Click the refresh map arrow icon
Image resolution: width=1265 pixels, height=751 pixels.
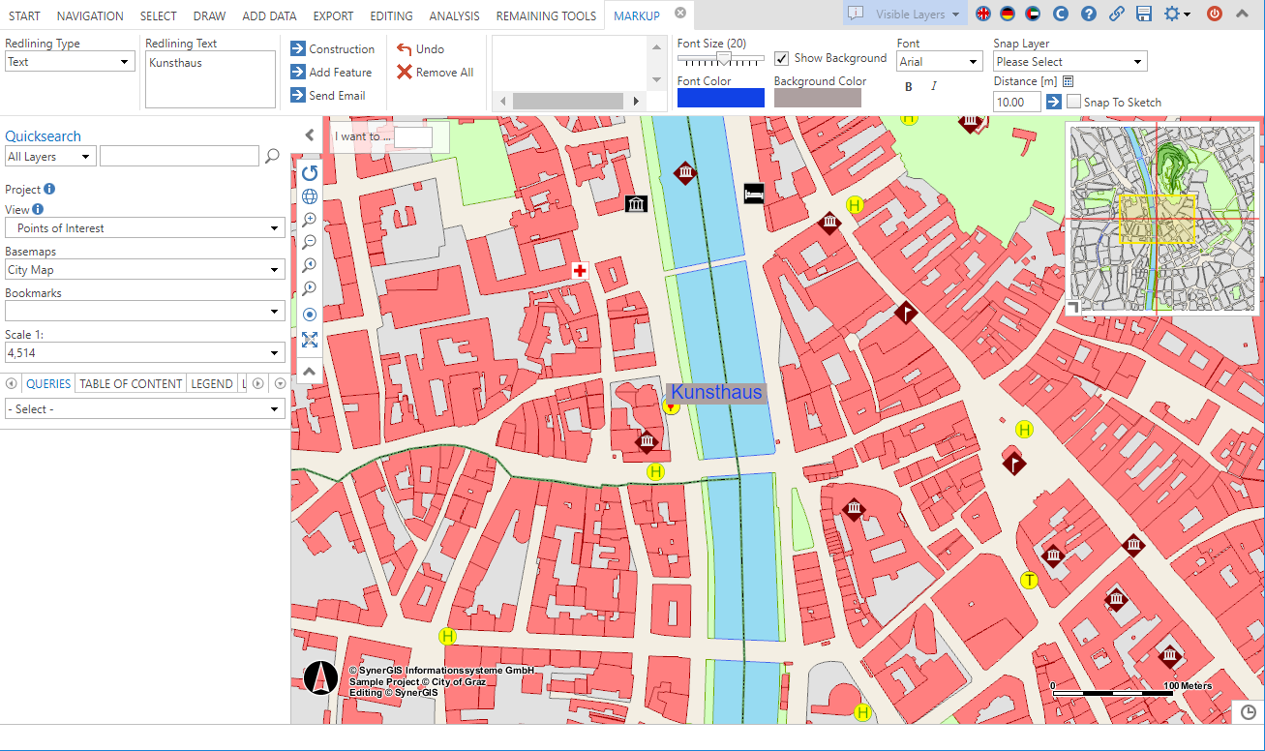tap(310, 173)
